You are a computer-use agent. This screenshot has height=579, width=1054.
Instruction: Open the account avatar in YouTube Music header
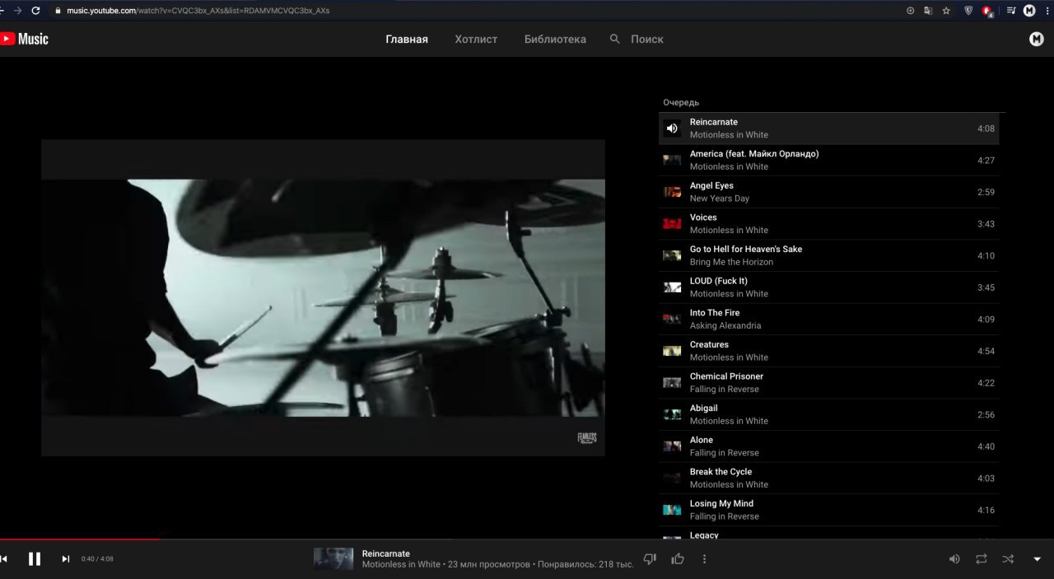click(1037, 39)
